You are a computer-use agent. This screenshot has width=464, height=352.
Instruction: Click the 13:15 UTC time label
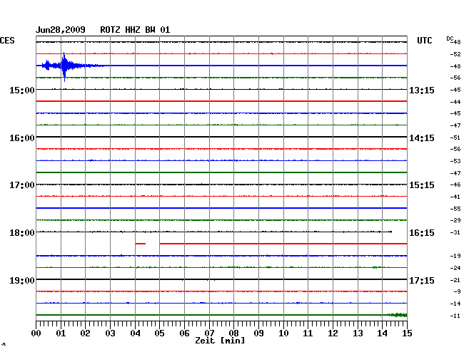pyautogui.click(x=422, y=90)
